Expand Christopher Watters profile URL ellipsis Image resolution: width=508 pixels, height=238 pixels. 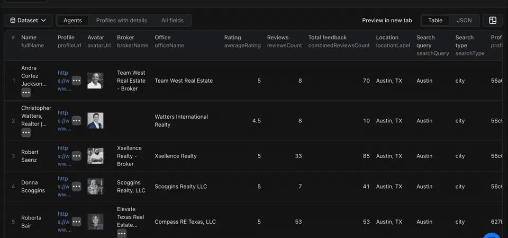point(76,121)
